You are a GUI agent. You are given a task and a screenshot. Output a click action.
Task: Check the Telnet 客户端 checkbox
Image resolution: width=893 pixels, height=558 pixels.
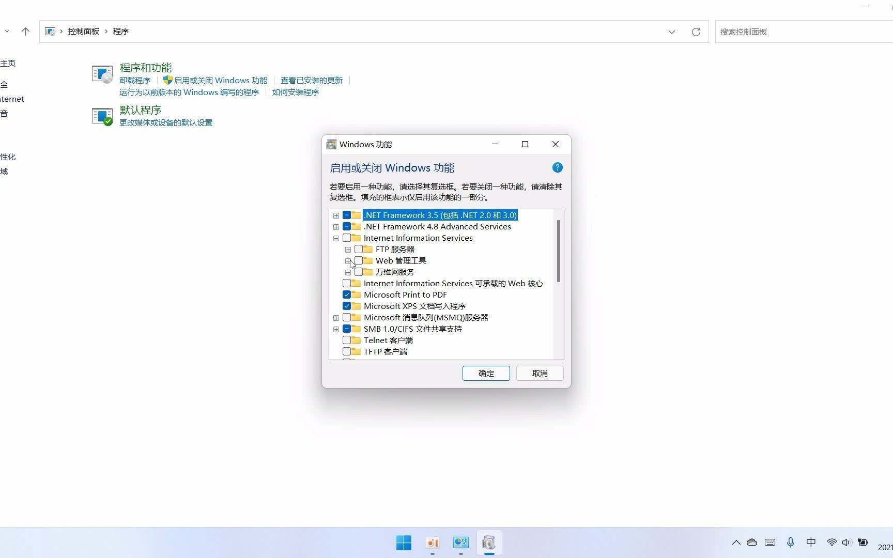tap(347, 340)
